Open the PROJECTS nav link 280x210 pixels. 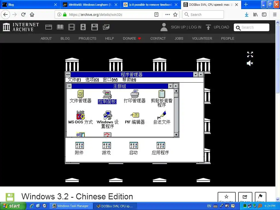(87, 38)
